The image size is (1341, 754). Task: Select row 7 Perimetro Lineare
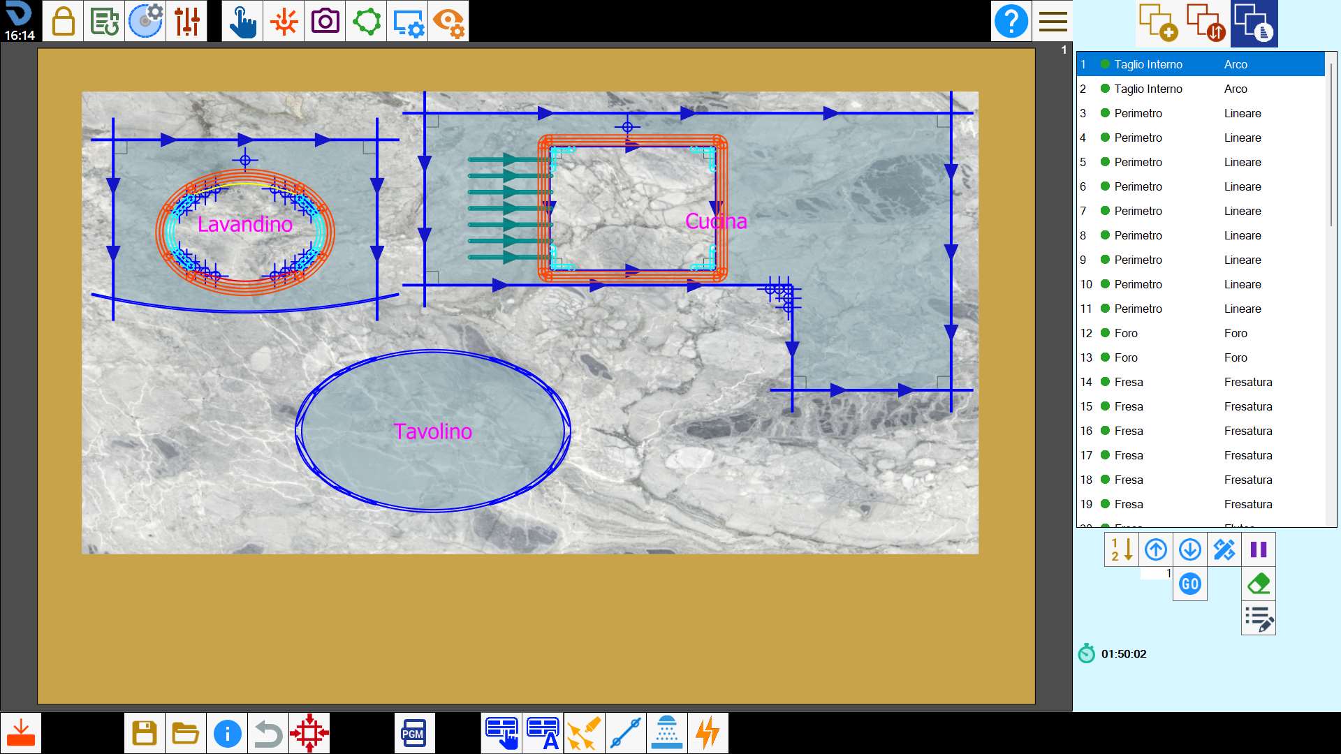(x=1201, y=211)
